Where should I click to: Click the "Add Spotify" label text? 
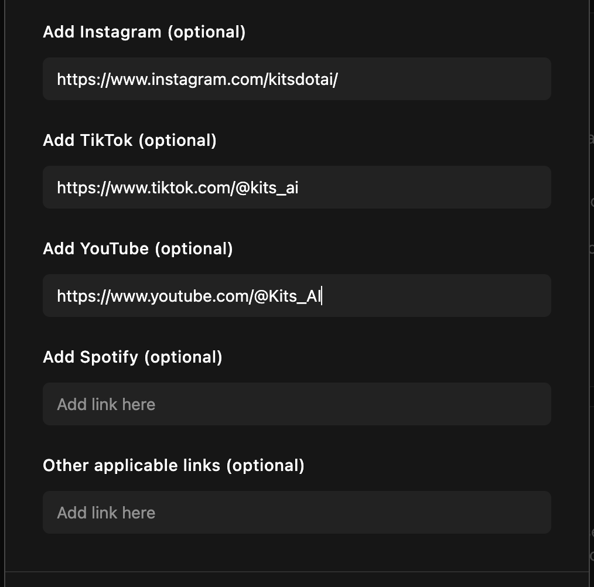[91, 357]
